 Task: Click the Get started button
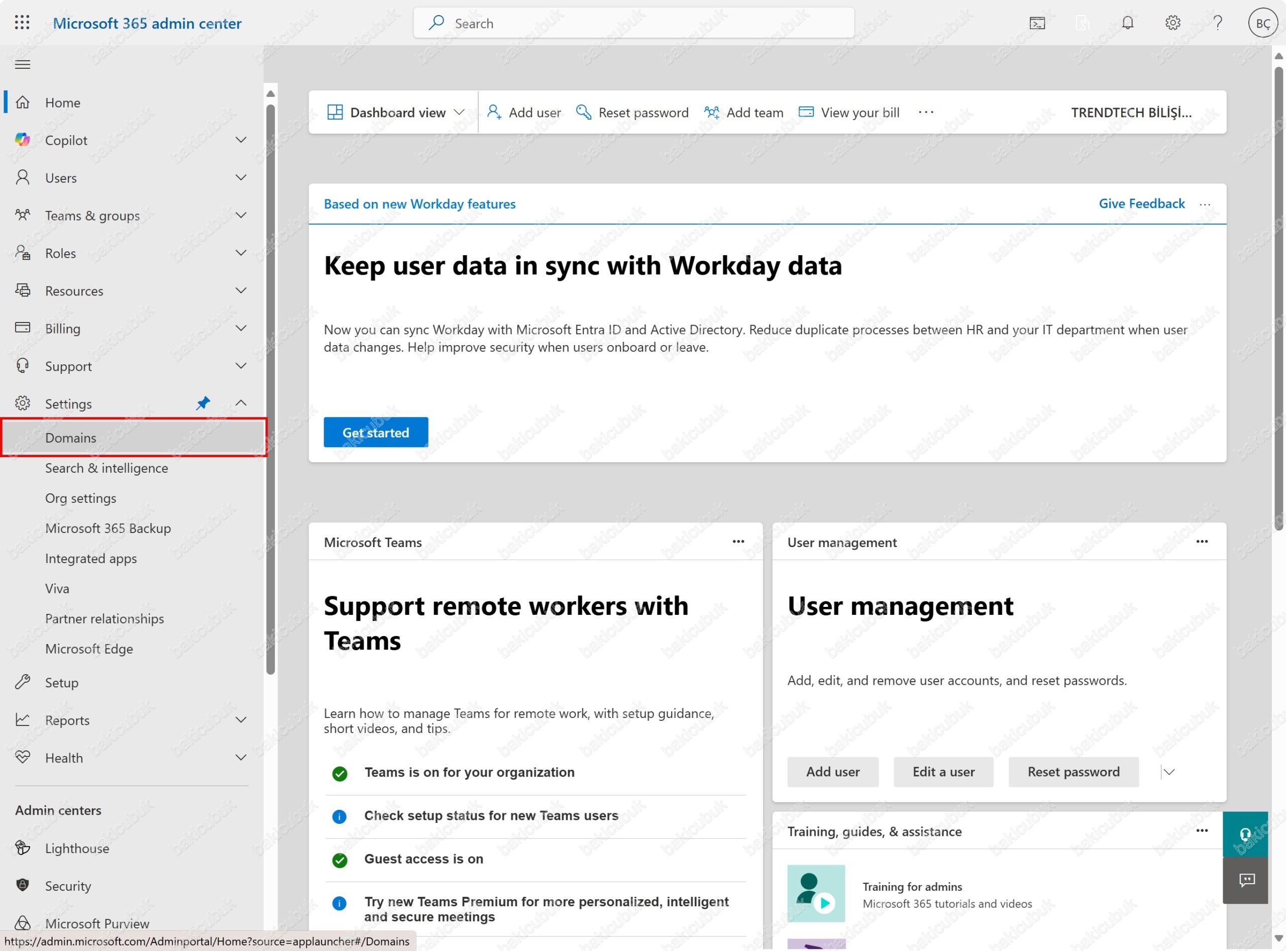pyautogui.click(x=375, y=433)
